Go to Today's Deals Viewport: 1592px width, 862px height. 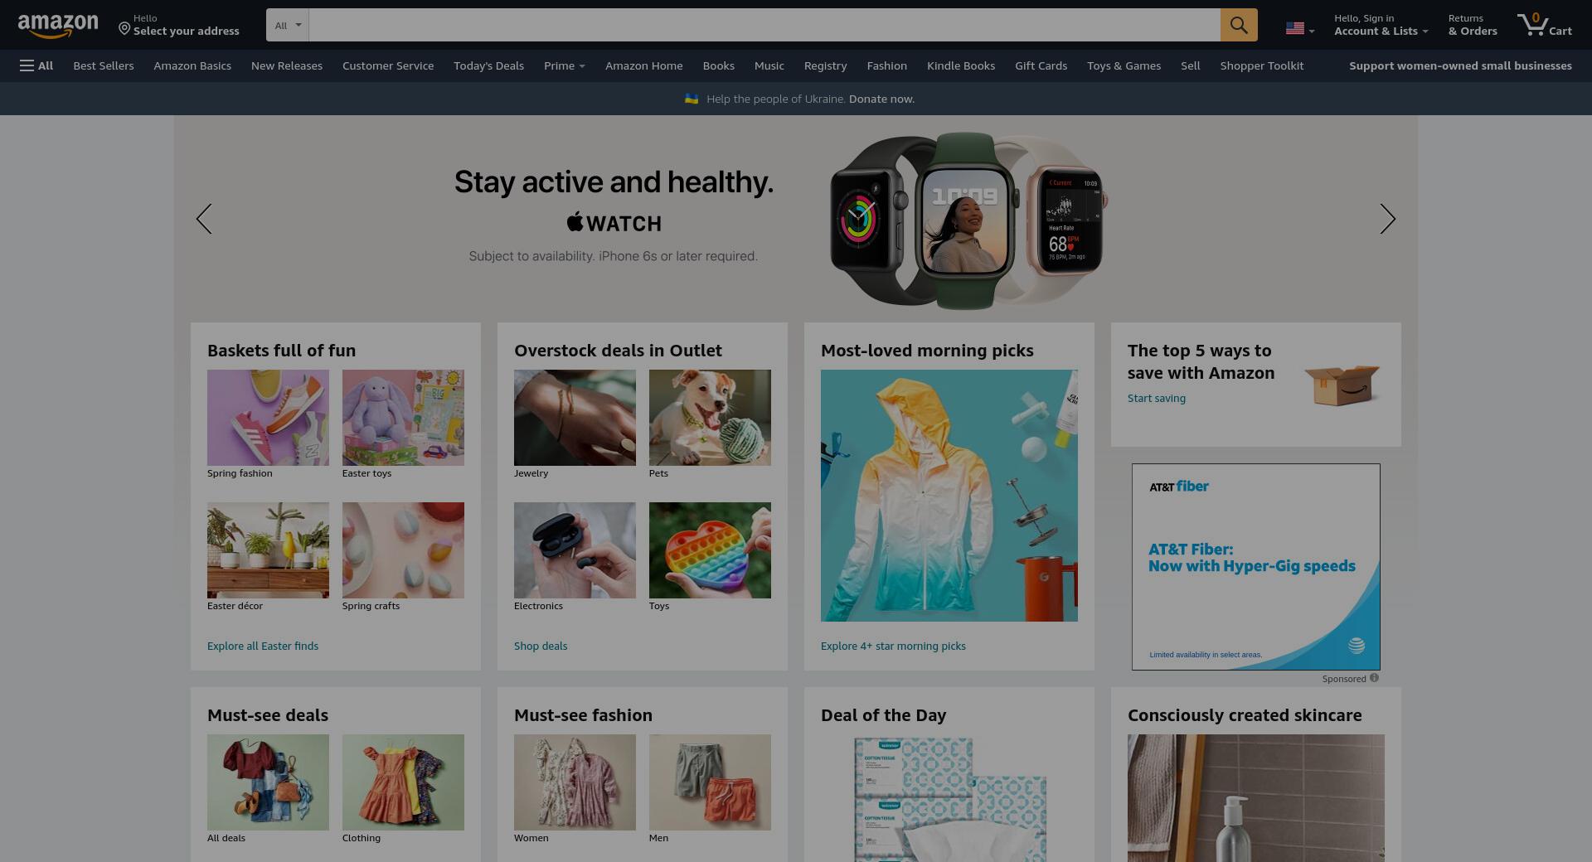point(488,65)
